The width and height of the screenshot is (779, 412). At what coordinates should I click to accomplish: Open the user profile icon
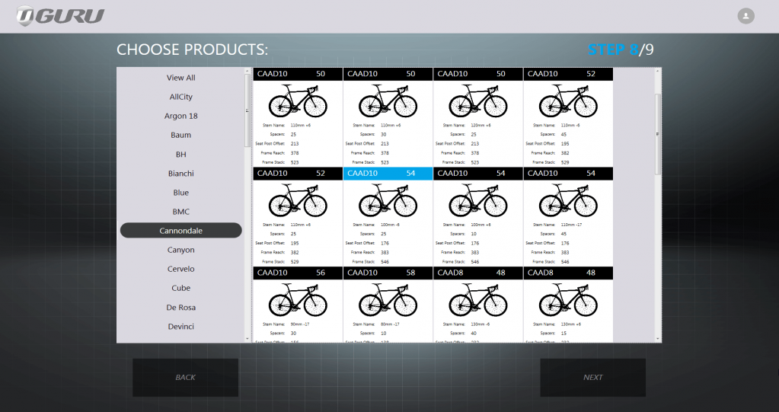pos(745,16)
